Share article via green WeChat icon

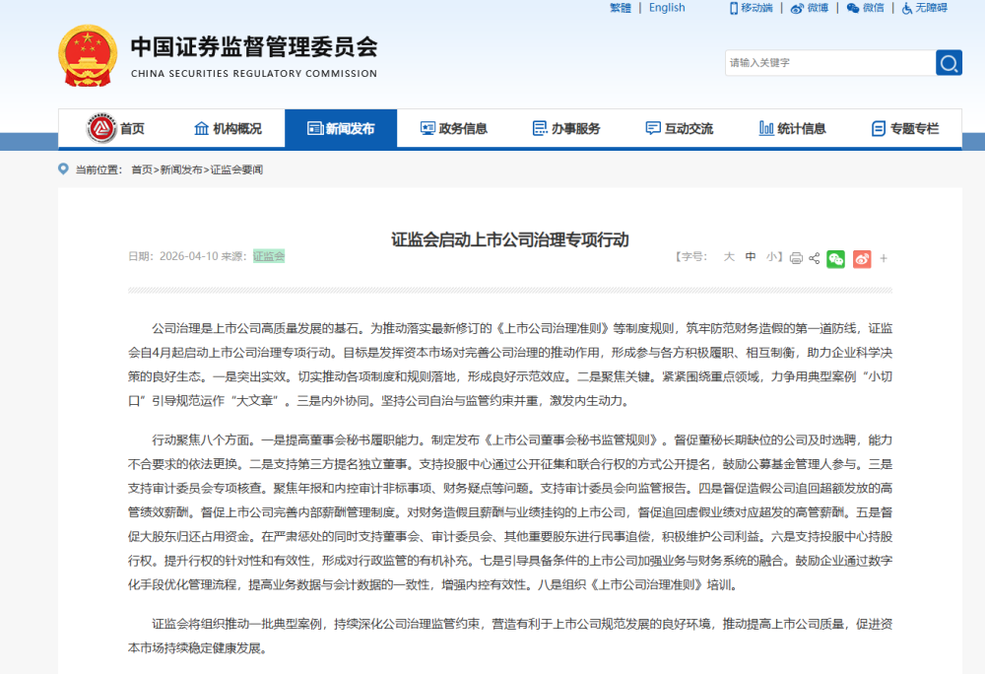coord(836,258)
